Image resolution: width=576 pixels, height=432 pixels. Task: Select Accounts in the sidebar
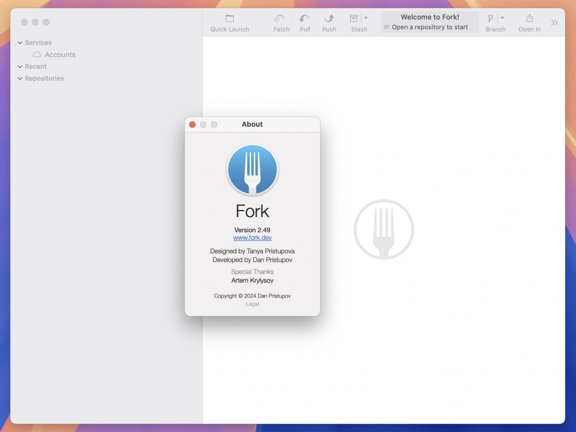click(x=61, y=54)
